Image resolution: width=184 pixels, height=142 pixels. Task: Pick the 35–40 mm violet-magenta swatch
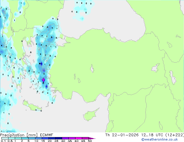72,138
